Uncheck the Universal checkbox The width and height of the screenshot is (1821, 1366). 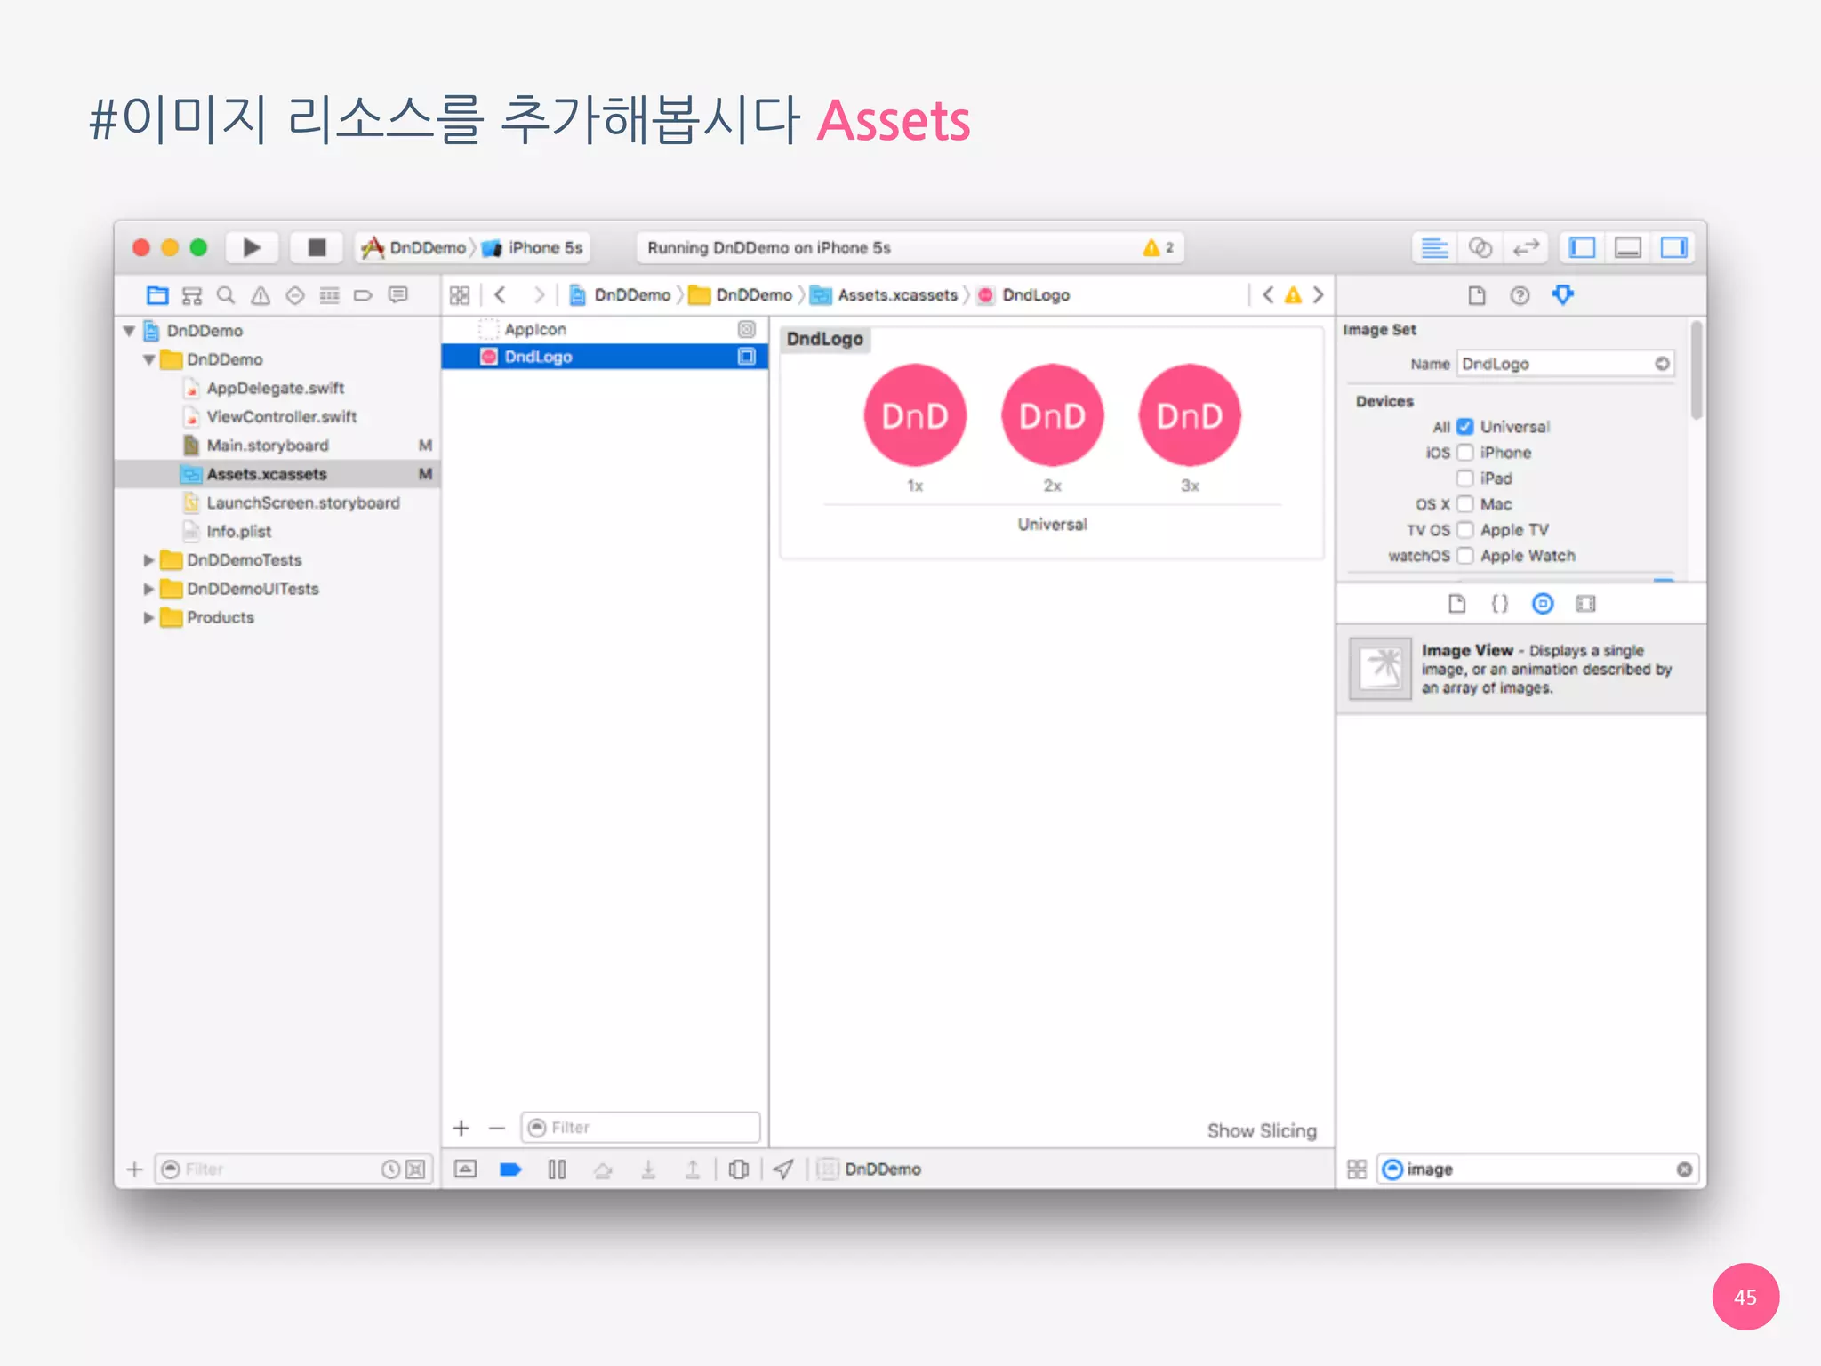[x=1465, y=427]
